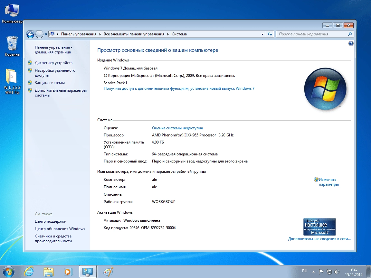Open the Start menu orb
The image size is (371, 278).
pos(8,272)
